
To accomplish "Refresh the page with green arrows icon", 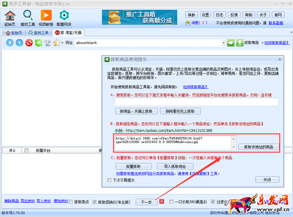I will click(x=39, y=43).
